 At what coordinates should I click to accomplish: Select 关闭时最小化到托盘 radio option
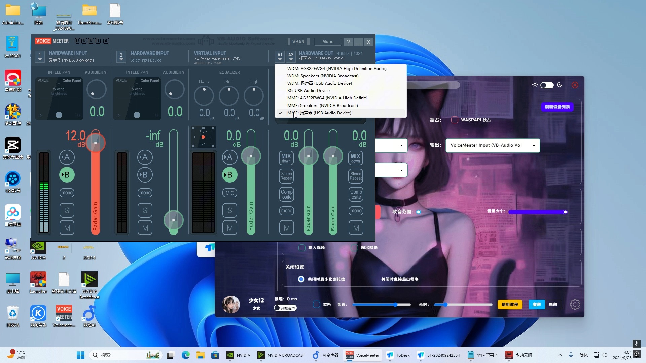tap(301, 279)
